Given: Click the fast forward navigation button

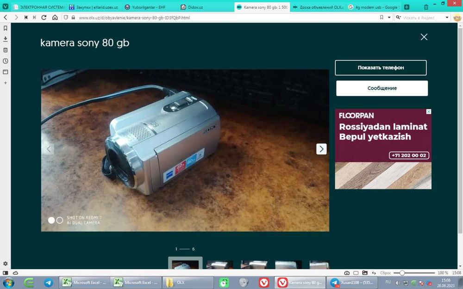Looking at the screenshot, I should coord(35,18).
